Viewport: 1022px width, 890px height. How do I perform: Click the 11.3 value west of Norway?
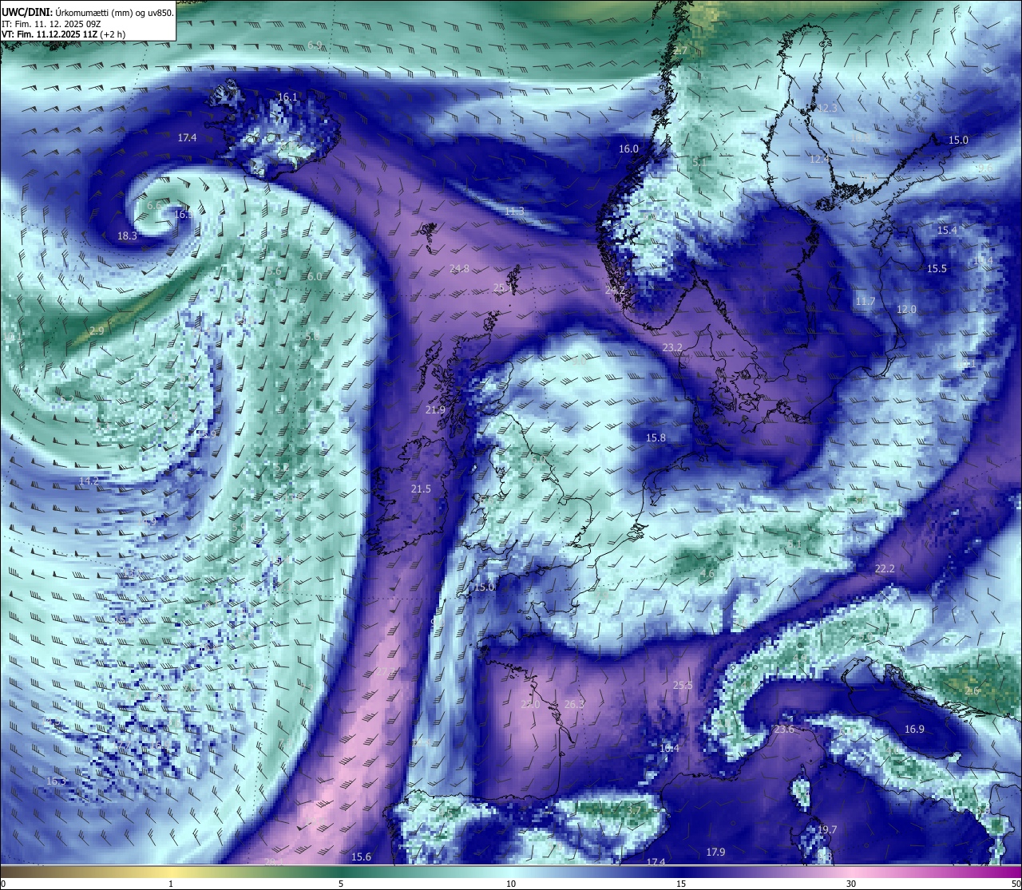tap(515, 212)
